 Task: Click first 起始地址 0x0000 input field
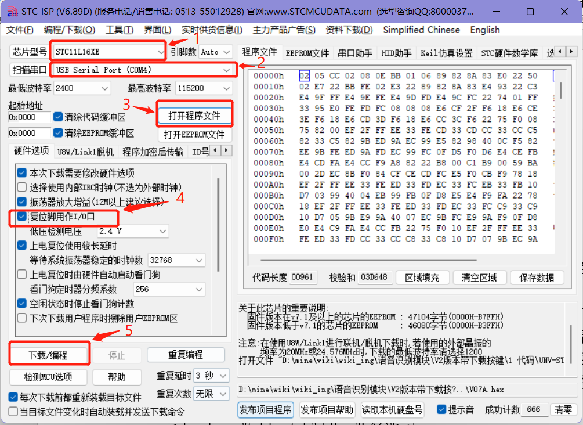point(30,117)
